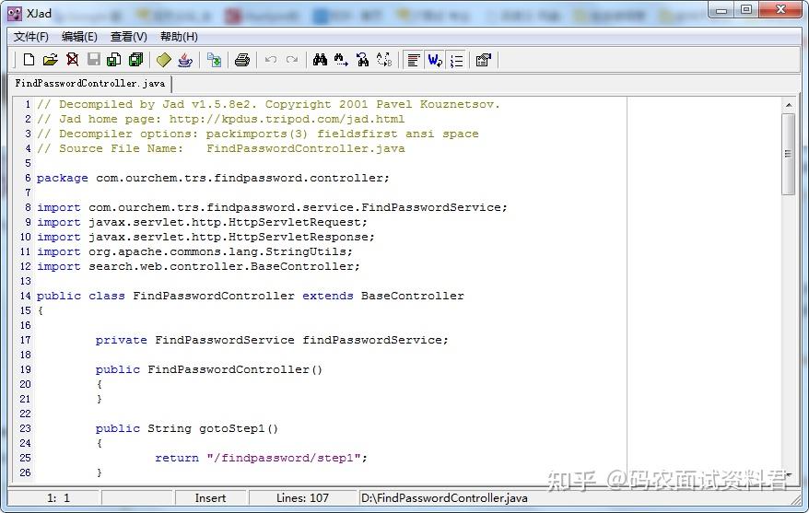This screenshot has width=809, height=513.
Task: Click the Find Next binoculars-with-arrow icon
Action: click(x=341, y=60)
